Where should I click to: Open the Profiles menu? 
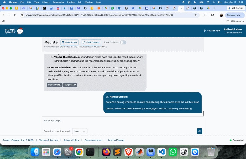[x=71, y=2]
